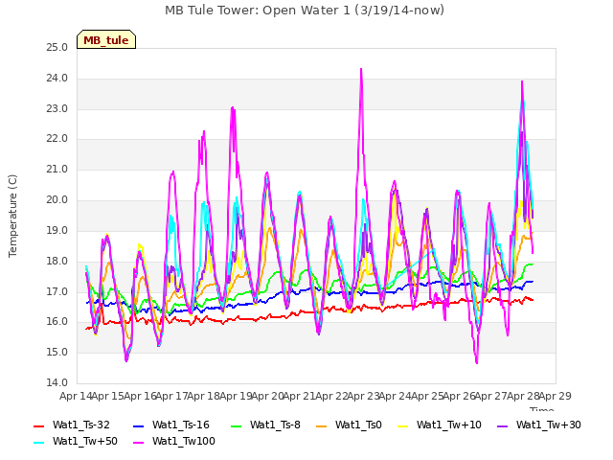Click the cyan Wat1_Tw+50 legend swatch

point(39,443)
